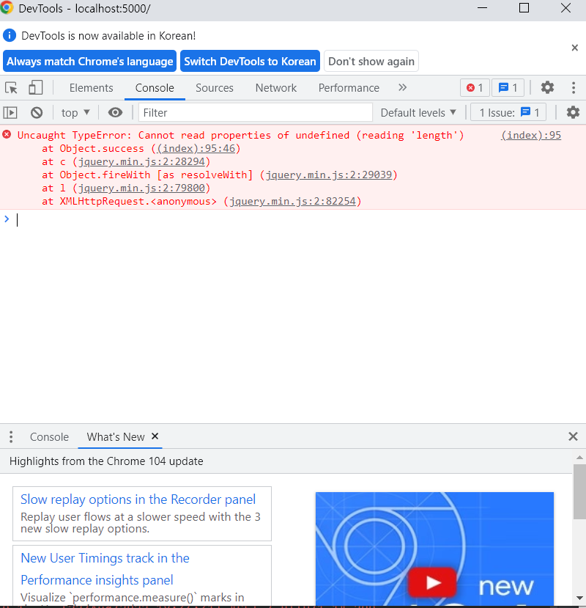The width and height of the screenshot is (586, 608).
Task: Click the blue message count badge
Action: coord(508,88)
